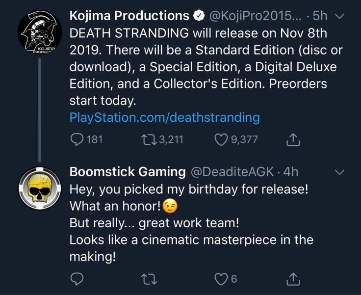Image resolution: width=361 pixels, height=295 pixels.
Task: Click the Kojima Productions verified badge
Action: (199, 16)
